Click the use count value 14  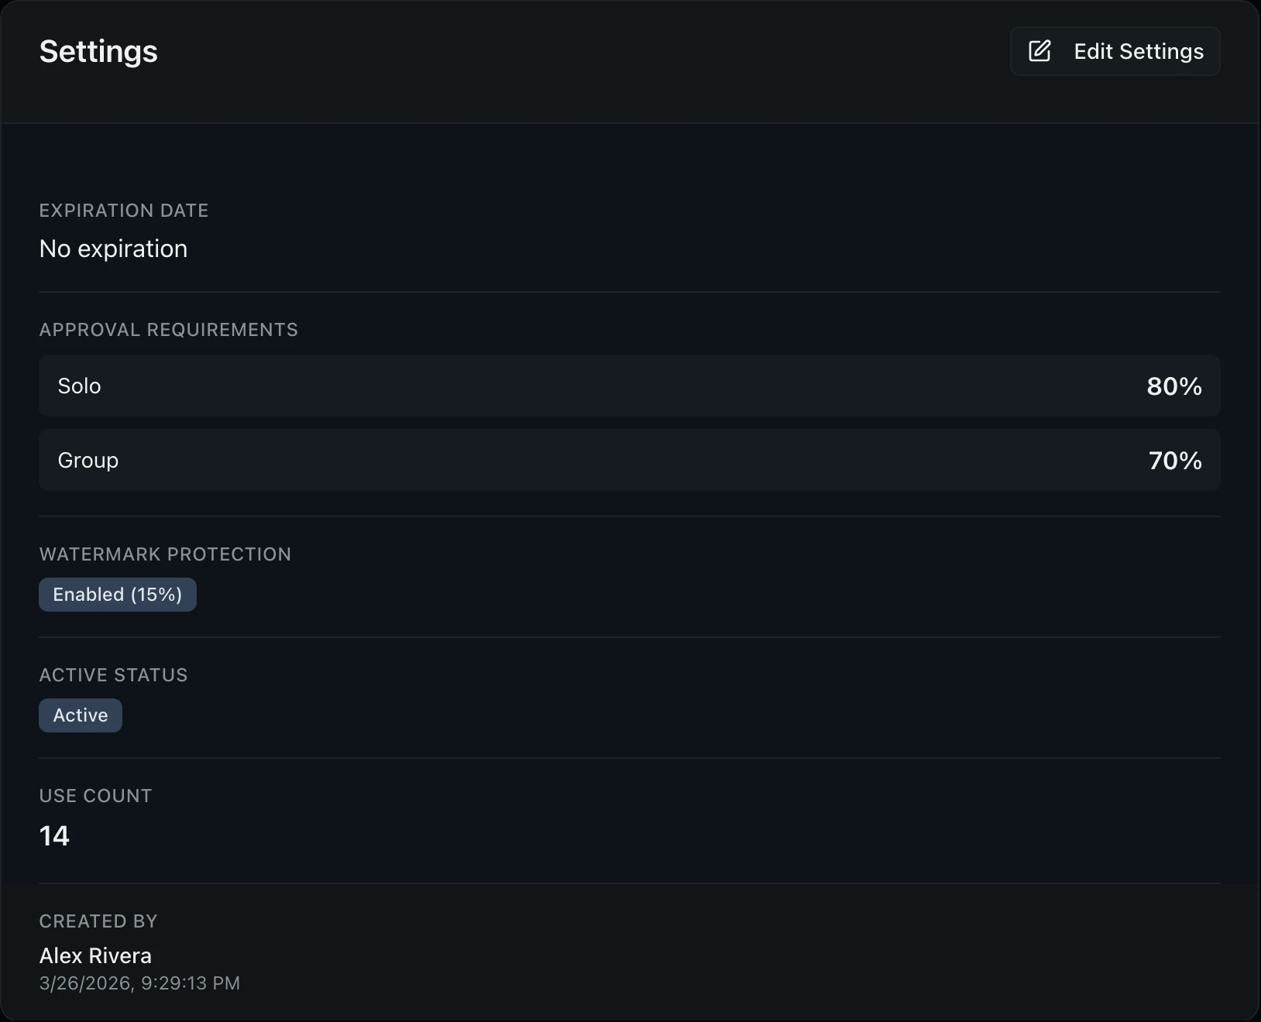tap(54, 835)
